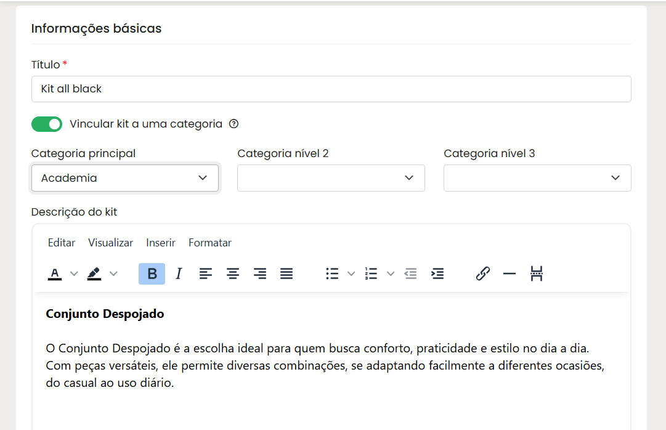
Task: Expand the Categoria nível 3 dropdown
Action: 537,178
